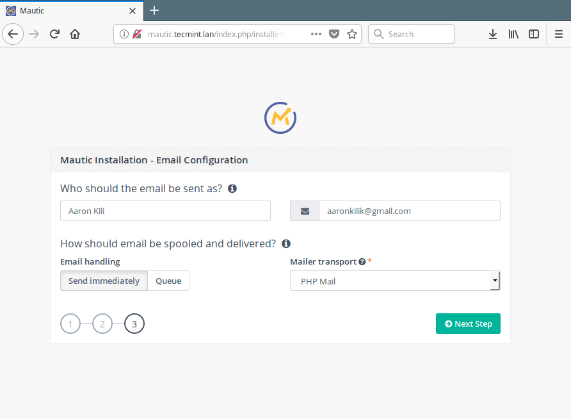Click the Next Step button
The width and height of the screenshot is (571, 419).
pos(468,324)
